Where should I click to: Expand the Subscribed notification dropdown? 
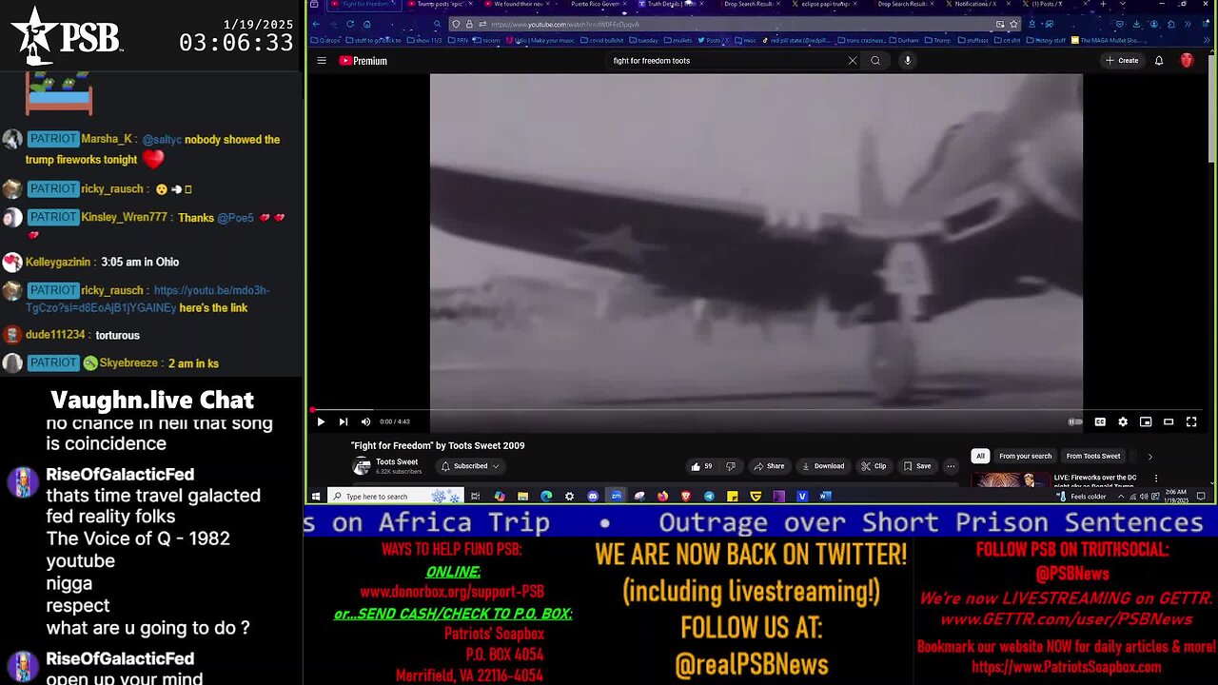[x=470, y=466]
